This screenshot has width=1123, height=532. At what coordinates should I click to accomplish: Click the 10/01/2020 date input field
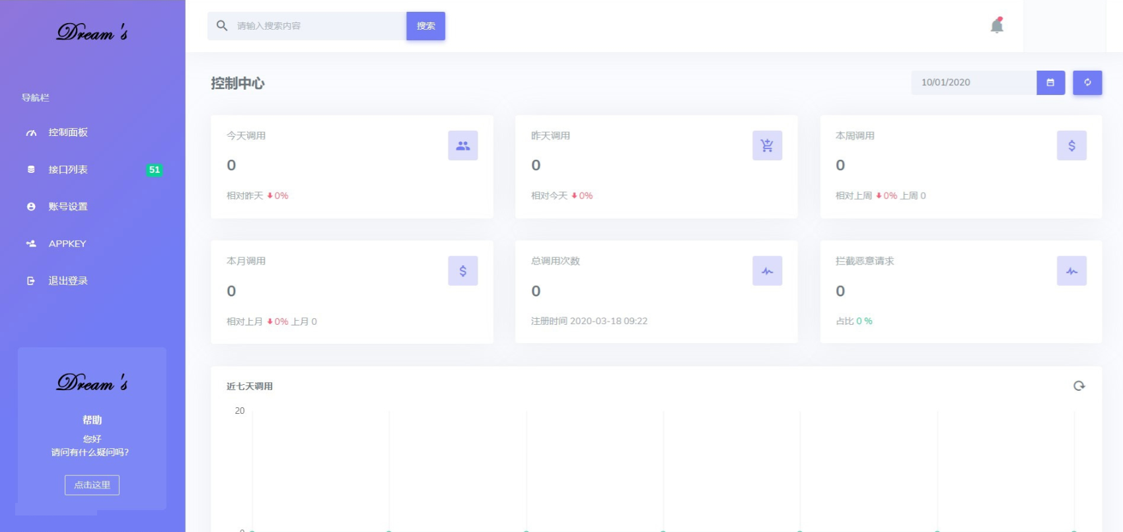pos(973,83)
